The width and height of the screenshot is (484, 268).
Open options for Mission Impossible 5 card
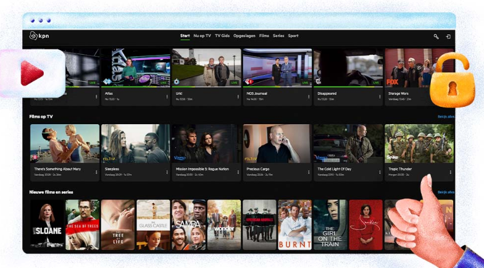pyautogui.click(x=238, y=172)
